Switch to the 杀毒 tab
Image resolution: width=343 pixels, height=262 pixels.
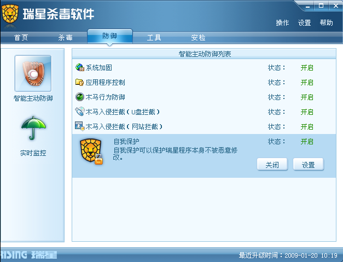[x=66, y=38]
